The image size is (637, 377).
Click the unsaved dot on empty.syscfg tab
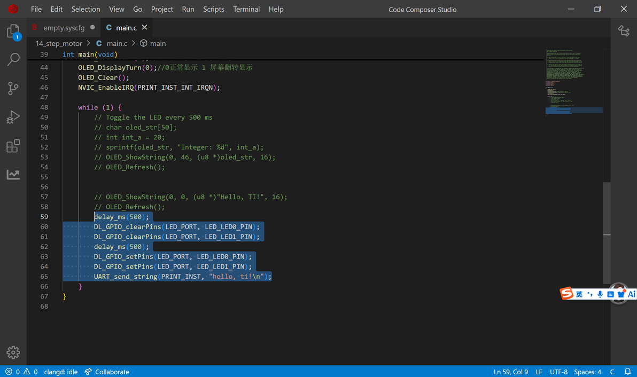tap(92, 27)
